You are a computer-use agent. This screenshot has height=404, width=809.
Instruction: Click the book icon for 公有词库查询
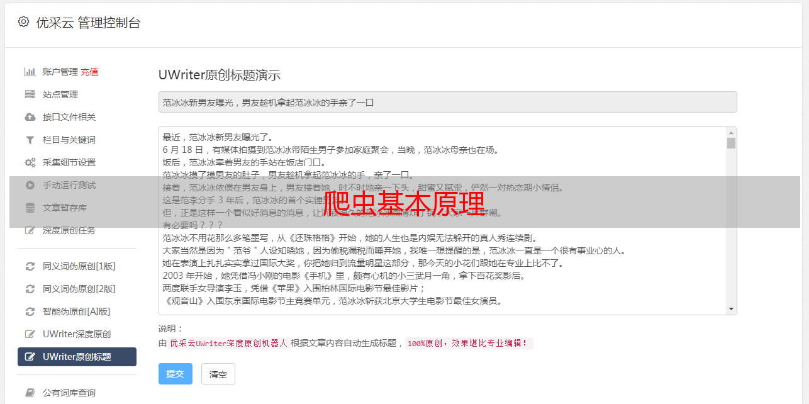point(30,393)
